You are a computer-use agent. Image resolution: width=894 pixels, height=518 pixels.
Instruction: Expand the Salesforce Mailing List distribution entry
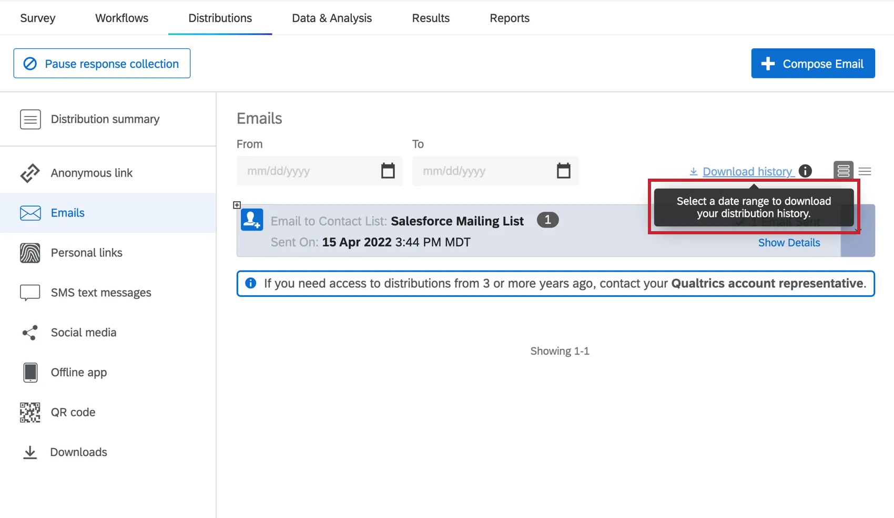pyautogui.click(x=237, y=205)
